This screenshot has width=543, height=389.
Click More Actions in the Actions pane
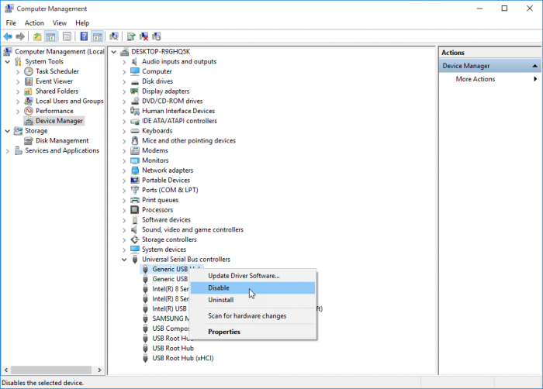(475, 79)
